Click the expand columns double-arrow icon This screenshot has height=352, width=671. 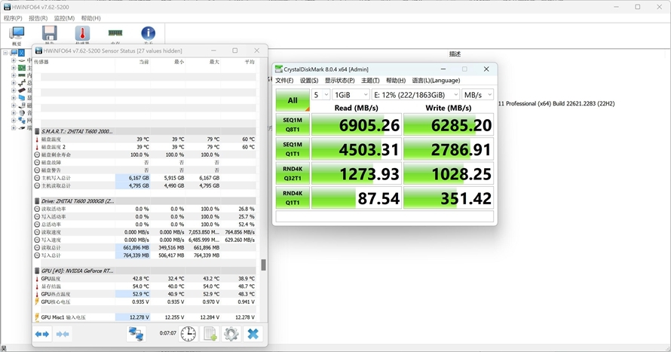point(42,334)
